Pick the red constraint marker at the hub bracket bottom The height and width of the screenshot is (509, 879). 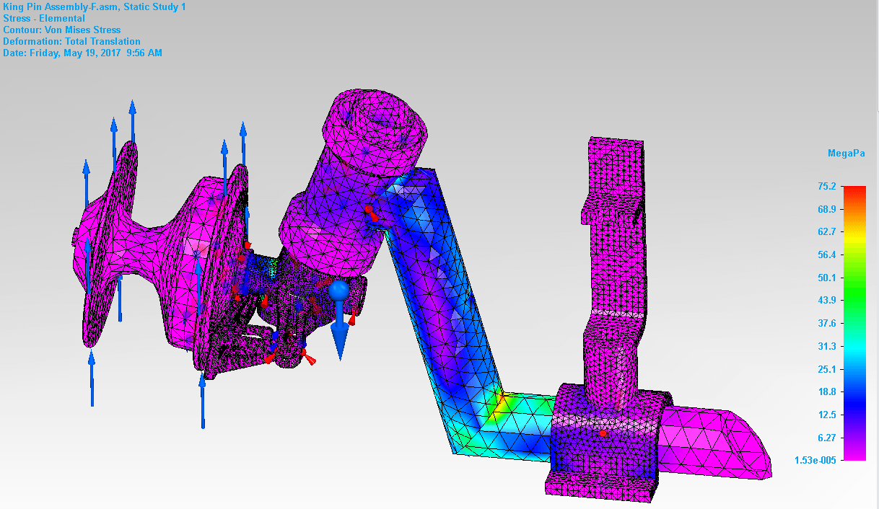[310, 358]
